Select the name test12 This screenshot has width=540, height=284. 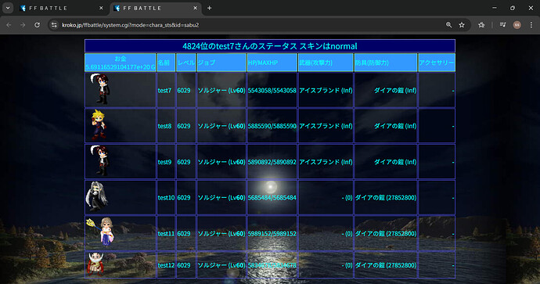166,265
